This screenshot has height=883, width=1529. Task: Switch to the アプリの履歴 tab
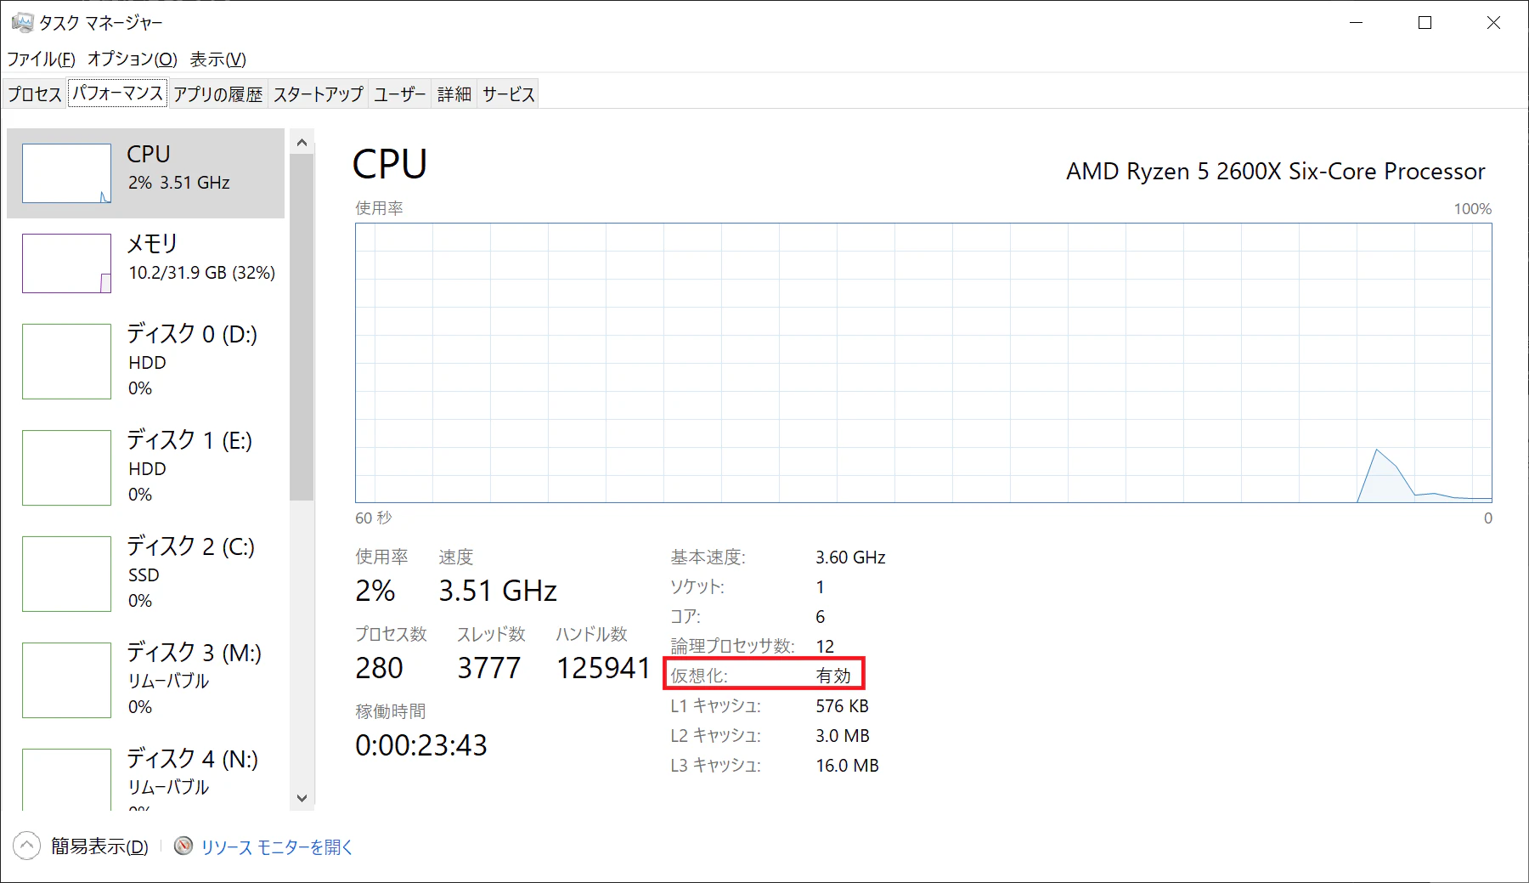click(218, 94)
